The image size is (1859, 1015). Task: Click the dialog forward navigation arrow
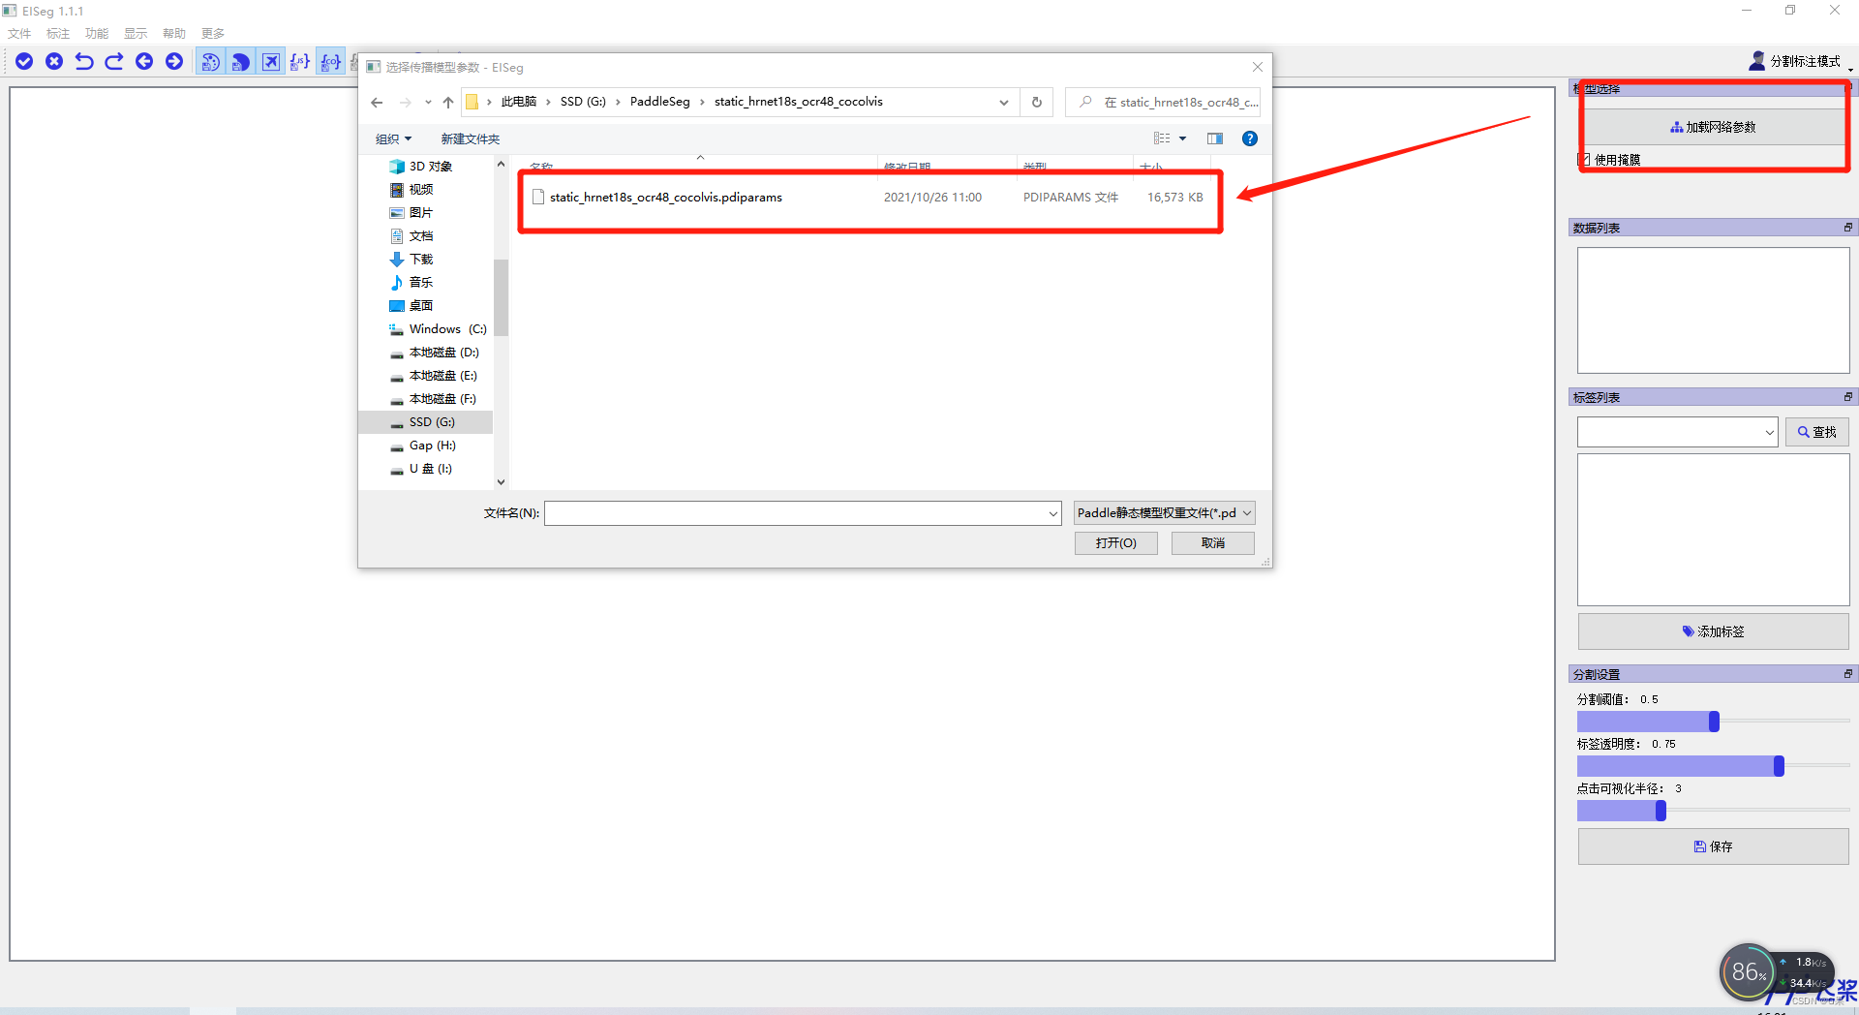(406, 102)
